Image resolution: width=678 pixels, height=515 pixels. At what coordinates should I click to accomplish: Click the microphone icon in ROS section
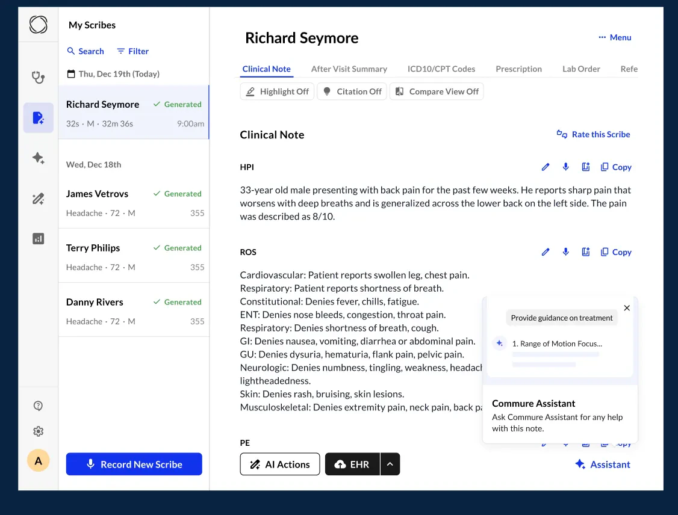(x=565, y=252)
